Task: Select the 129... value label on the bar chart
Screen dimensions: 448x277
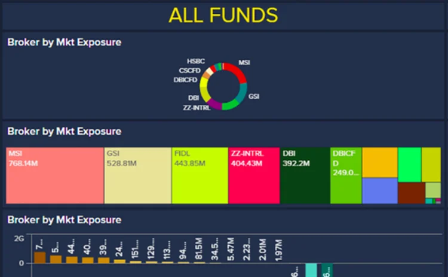Action: click(x=152, y=248)
